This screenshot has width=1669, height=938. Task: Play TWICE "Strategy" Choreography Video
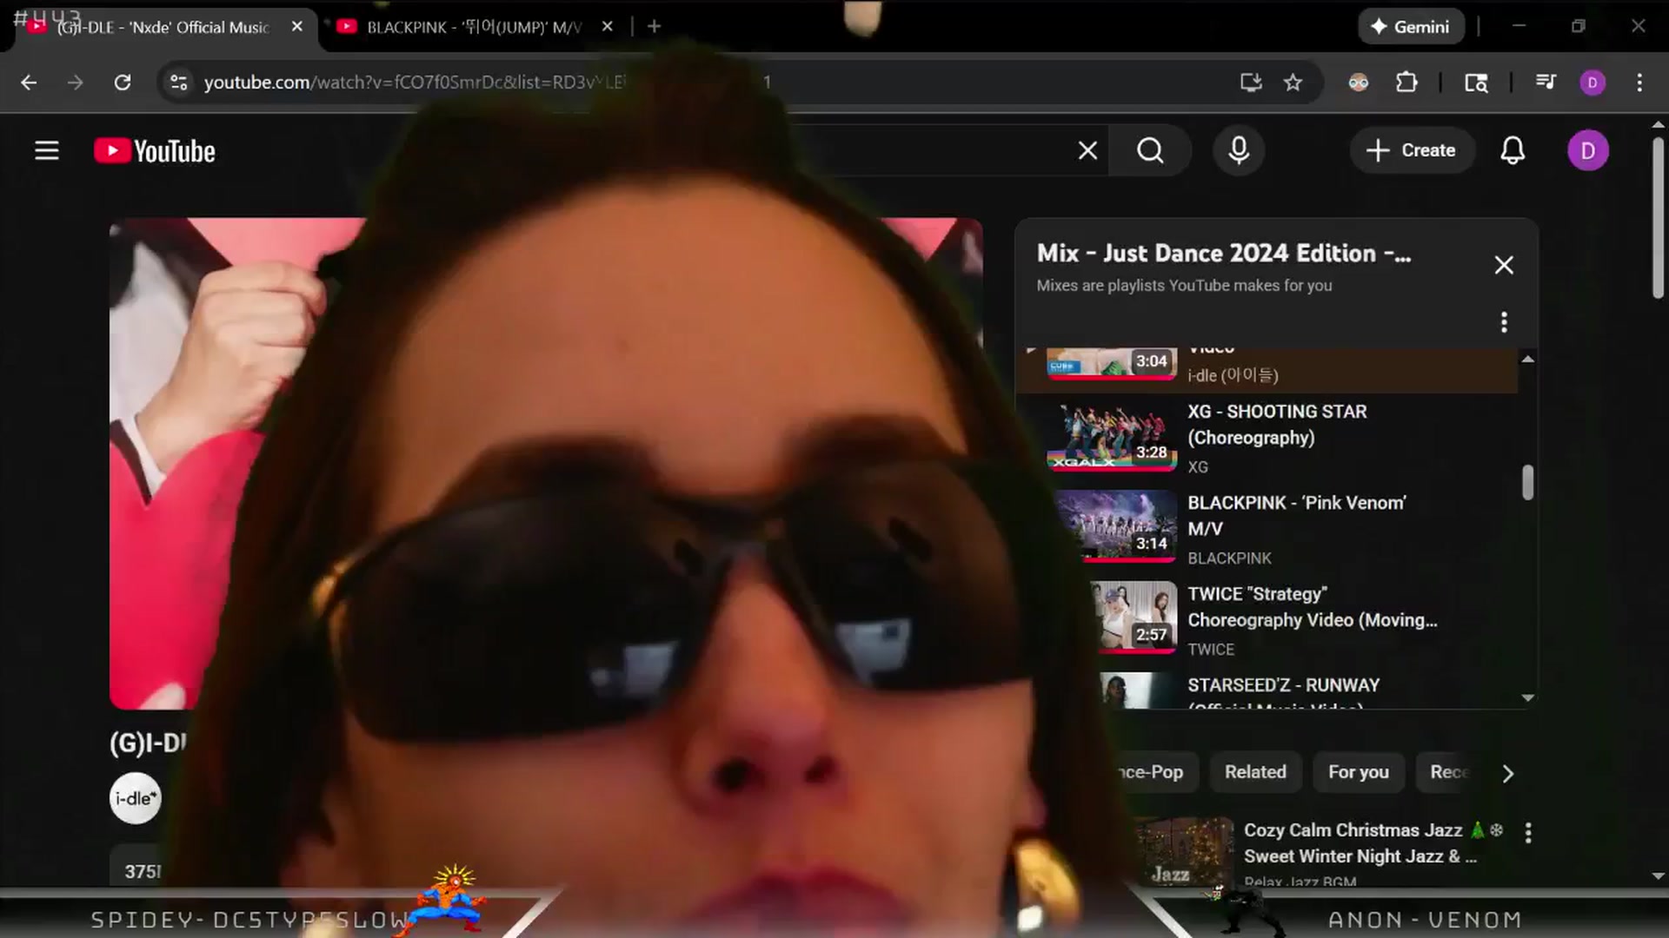1313,607
